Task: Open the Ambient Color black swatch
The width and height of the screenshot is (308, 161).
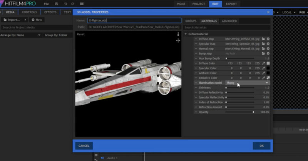Action: [268, 73]
